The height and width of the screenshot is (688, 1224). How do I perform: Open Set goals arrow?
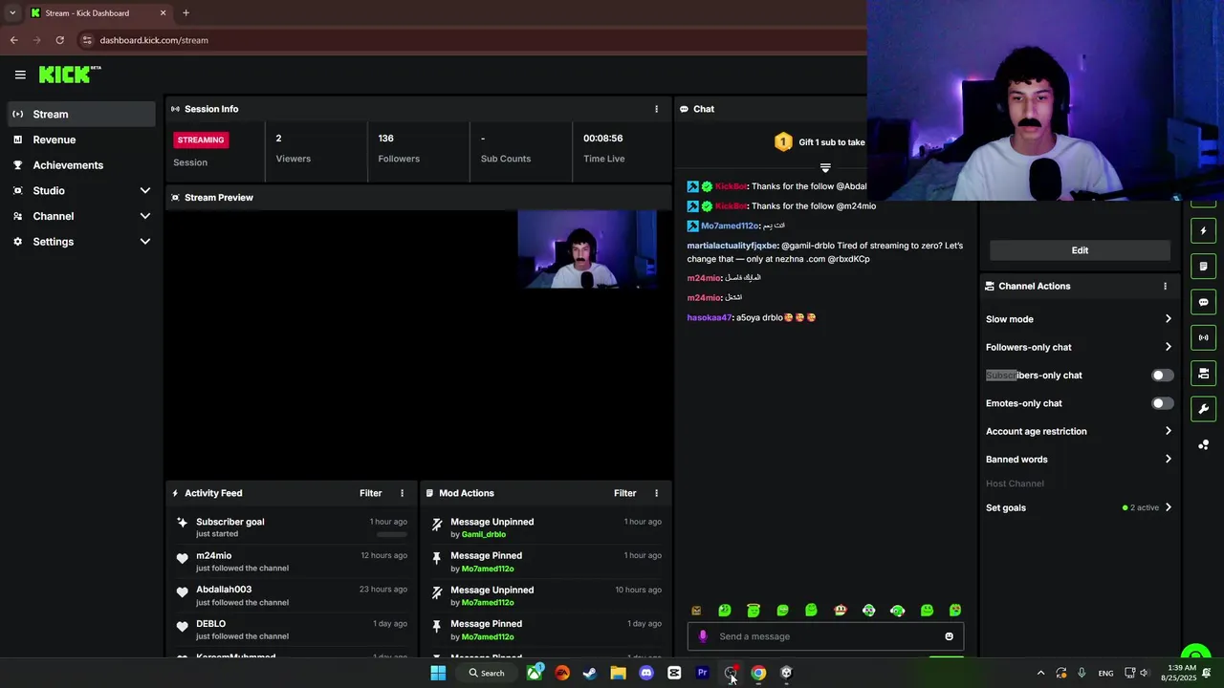1168,507
